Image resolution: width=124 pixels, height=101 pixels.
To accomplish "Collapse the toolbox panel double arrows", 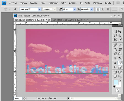I will (119, 26).
